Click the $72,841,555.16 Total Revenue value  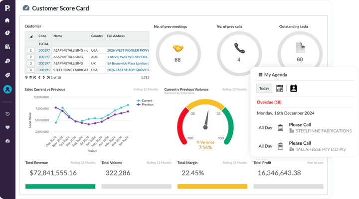[53, 173]
